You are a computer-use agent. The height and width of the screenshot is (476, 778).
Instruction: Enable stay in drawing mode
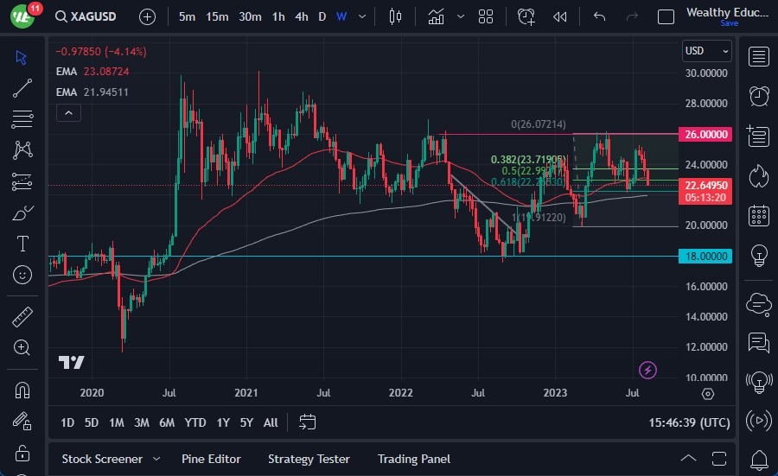point(22,422)
